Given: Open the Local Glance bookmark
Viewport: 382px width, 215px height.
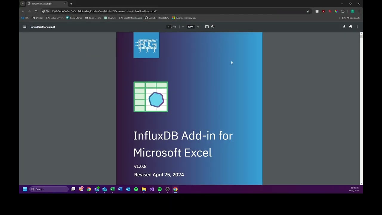Looking at the screenshot, I should (x=74, y=18).
